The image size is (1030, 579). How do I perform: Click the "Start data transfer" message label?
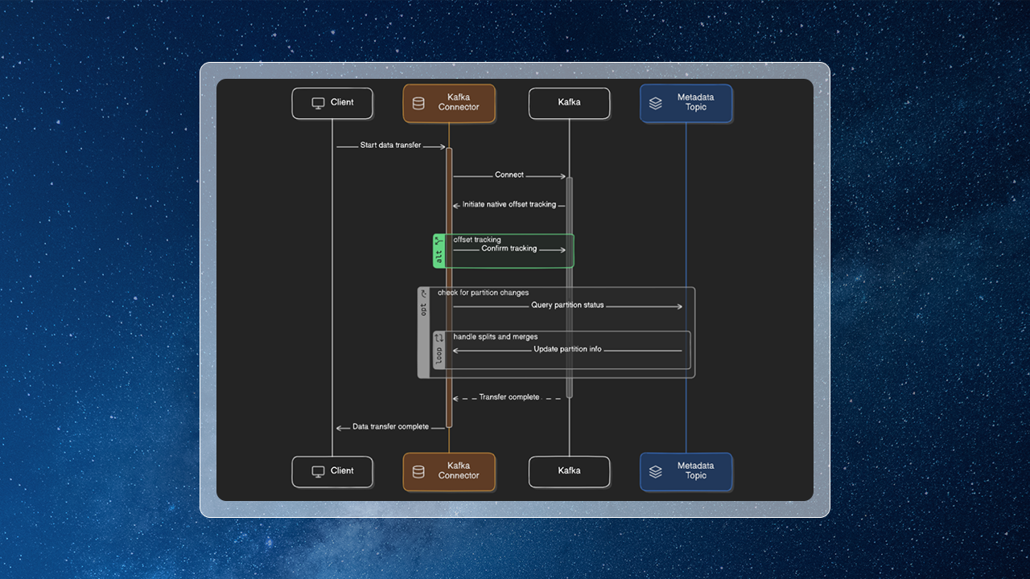coord(390,146)
